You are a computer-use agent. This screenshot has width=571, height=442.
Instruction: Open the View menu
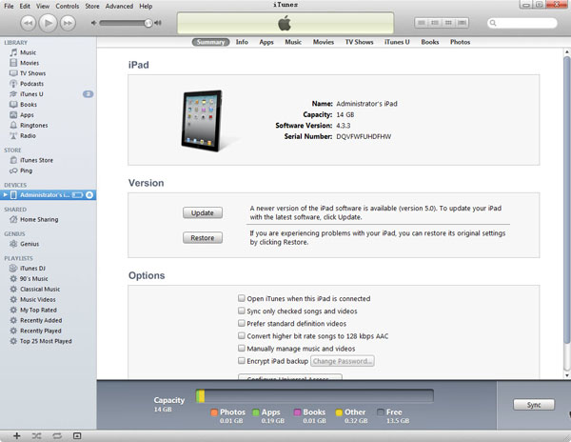[x=43, y=7]
